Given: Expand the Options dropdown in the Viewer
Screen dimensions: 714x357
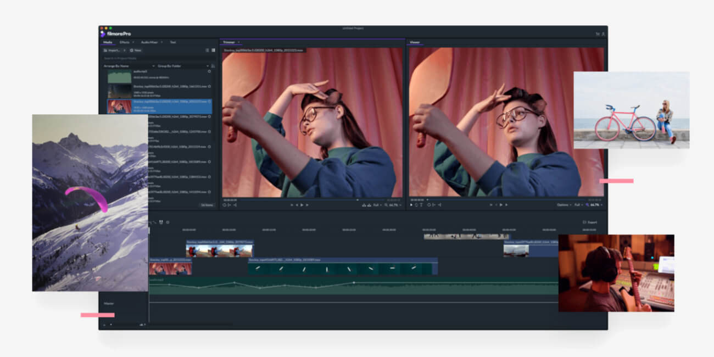Looking at the screenshot, I should pos(564,205).
